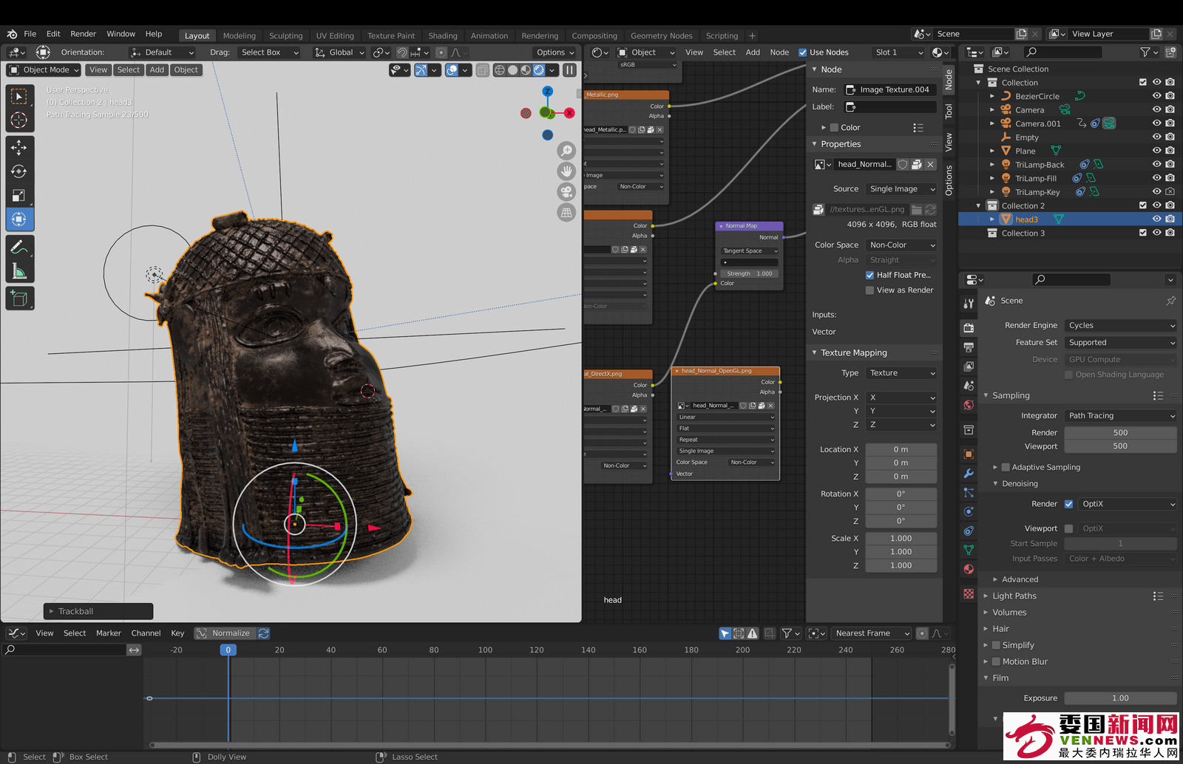Pause viewport render preview

569,70
